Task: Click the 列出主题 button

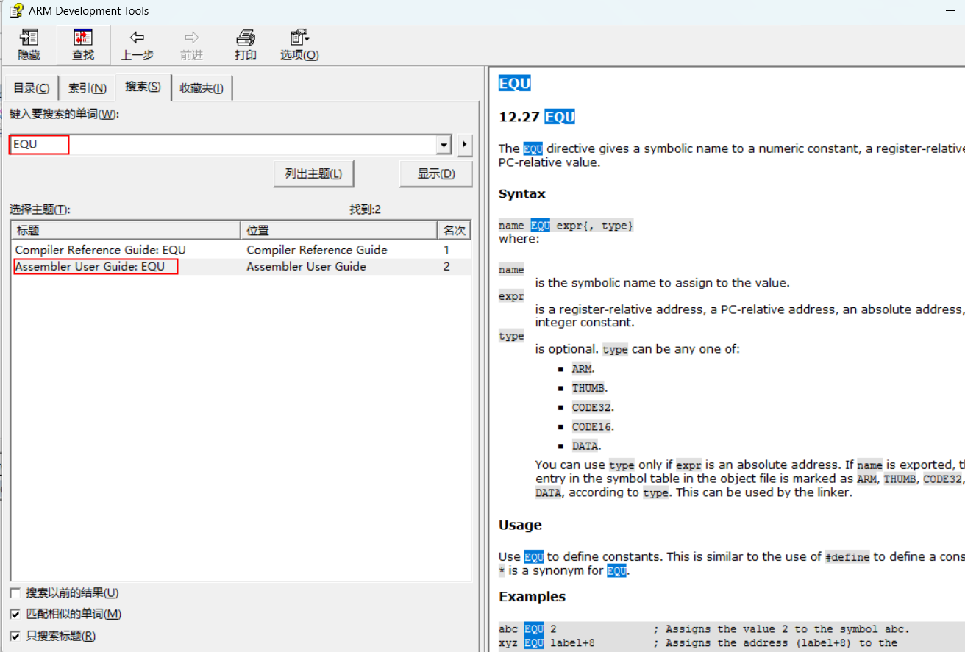Action: tap(313, 174)
